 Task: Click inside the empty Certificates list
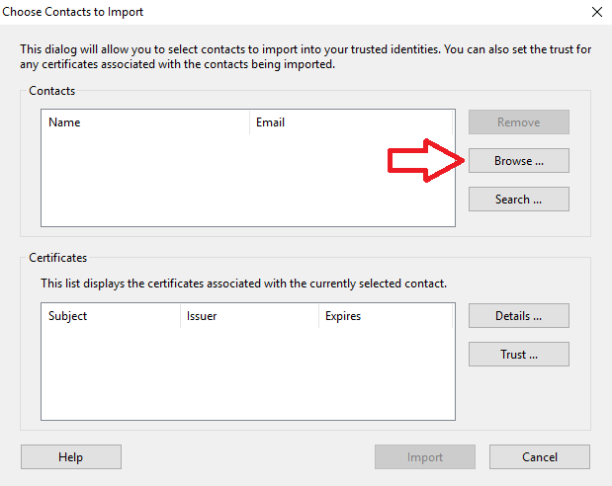(x=247, y=373)
